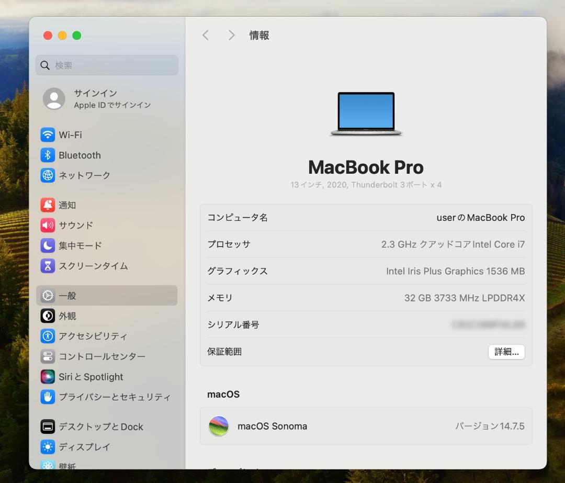Click the Siri と Spotlight icon
This screenshot has width=565, height=483.
pyautogui.click(x=48, y=377)
